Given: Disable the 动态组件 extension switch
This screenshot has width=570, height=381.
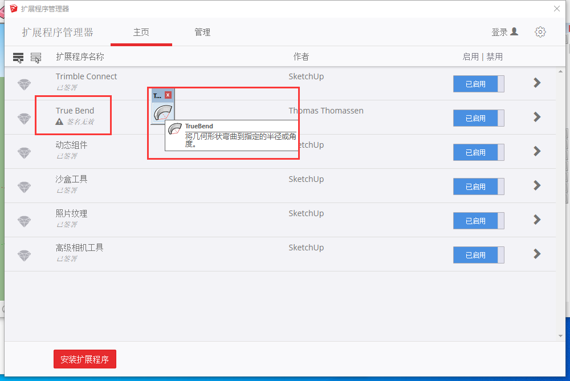Looking at the screenshot, I should [478, 152].
